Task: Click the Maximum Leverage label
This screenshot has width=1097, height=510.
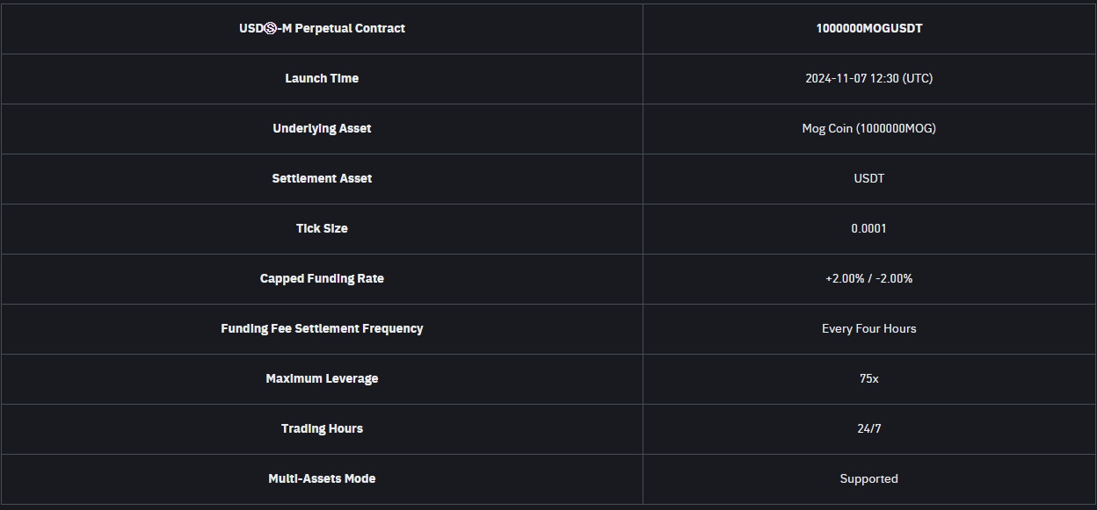Action: (322, 378)
